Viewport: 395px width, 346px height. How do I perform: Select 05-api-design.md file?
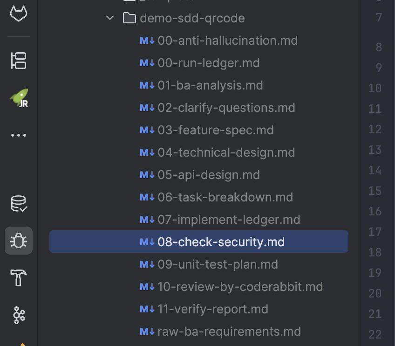208,175
